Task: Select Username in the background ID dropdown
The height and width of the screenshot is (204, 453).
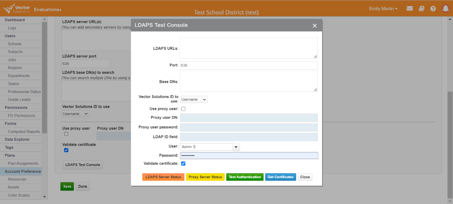Action: [x=75, y=113]
